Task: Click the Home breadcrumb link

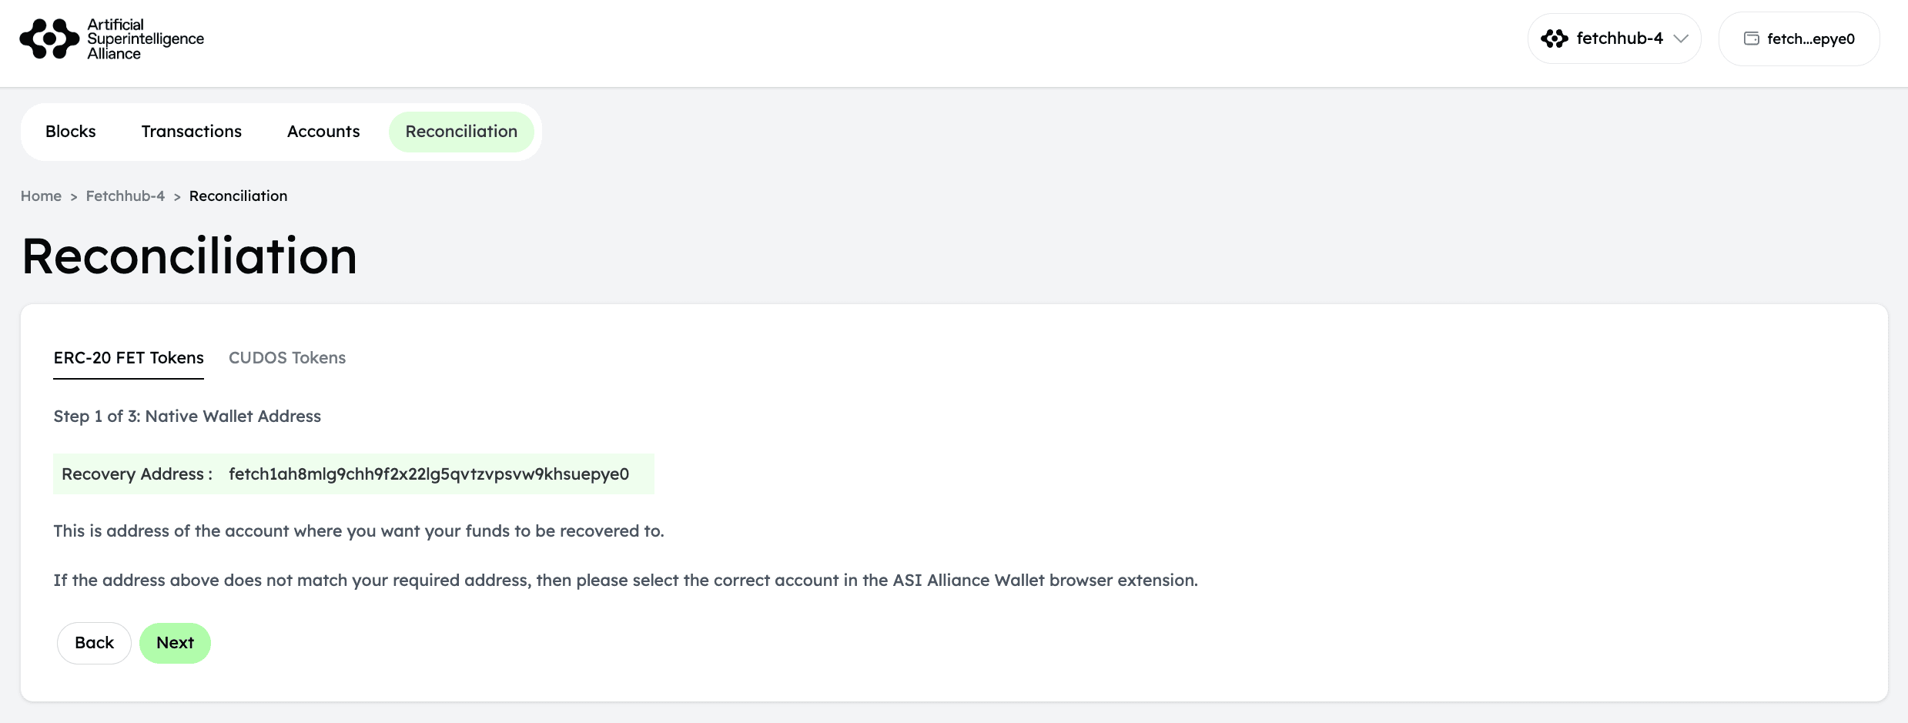Action: (x=41, y=196)
